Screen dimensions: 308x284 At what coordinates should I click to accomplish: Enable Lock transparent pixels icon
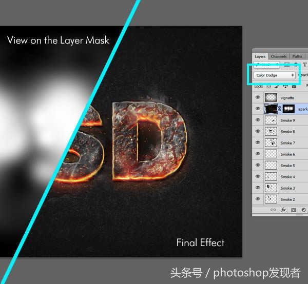pos(268,86)
